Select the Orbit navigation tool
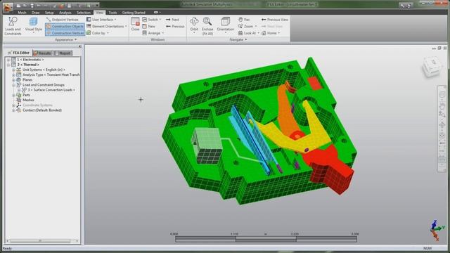Viewport: 450px width, 253px height. pyautogui.click(x=194, y=25)
